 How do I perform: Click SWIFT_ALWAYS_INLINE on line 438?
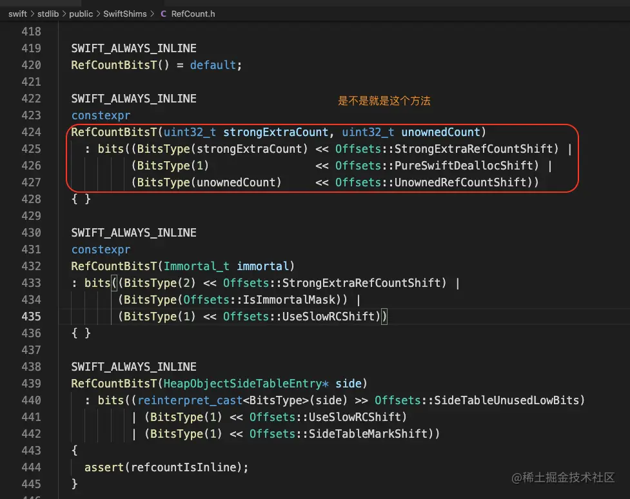click(133, 367)
